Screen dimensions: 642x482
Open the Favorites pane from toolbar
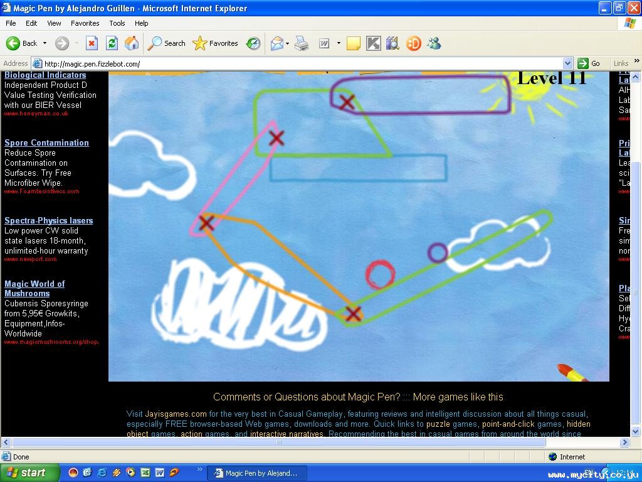click(216, 43)
